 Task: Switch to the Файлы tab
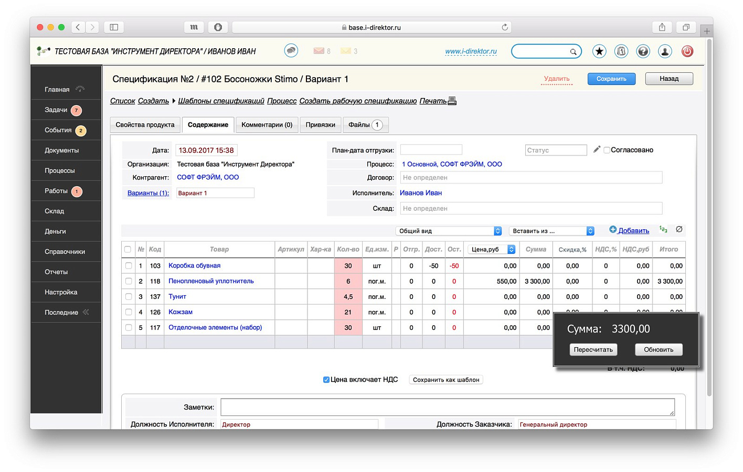tap(366, 125)
